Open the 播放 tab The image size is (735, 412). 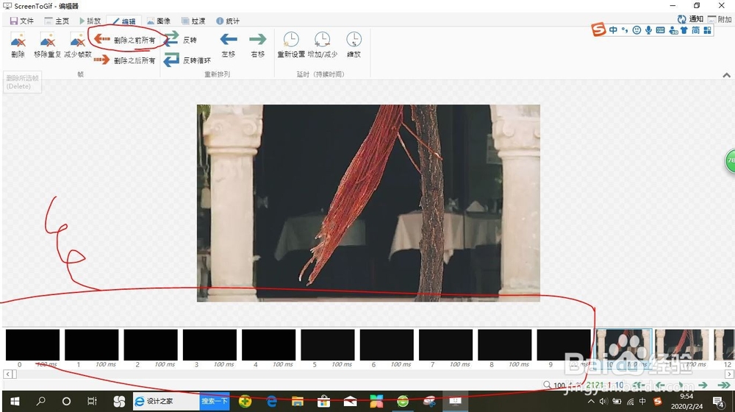tap(90, 21)
